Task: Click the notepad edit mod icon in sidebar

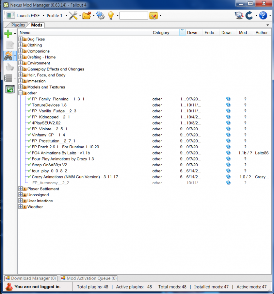Action: [10, 45]
